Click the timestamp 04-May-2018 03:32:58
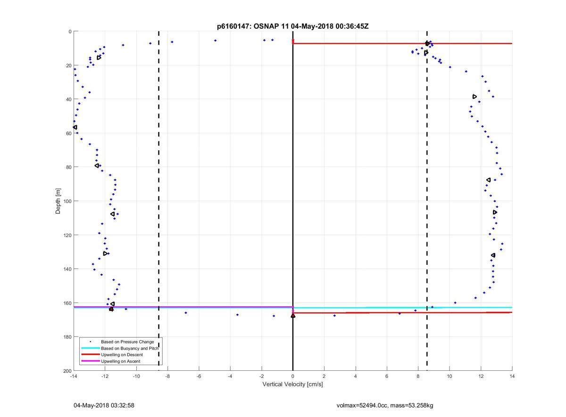 104,405
